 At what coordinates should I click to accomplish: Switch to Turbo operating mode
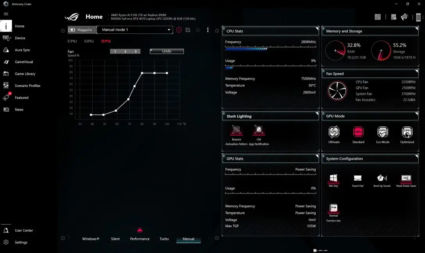pyautogui.click(x=164, y=239)
